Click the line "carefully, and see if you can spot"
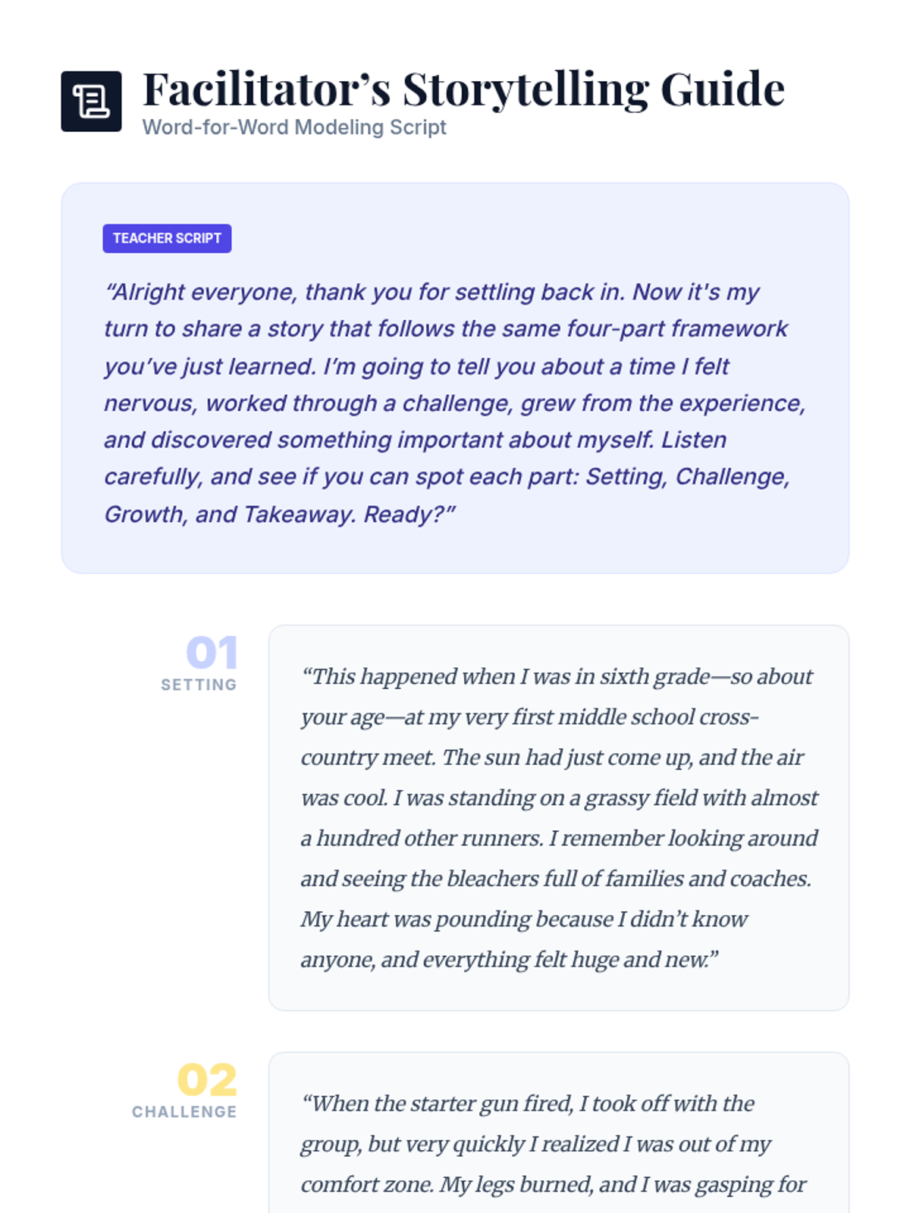This screenshot has width=910, height=1213. tap(447, 477)
